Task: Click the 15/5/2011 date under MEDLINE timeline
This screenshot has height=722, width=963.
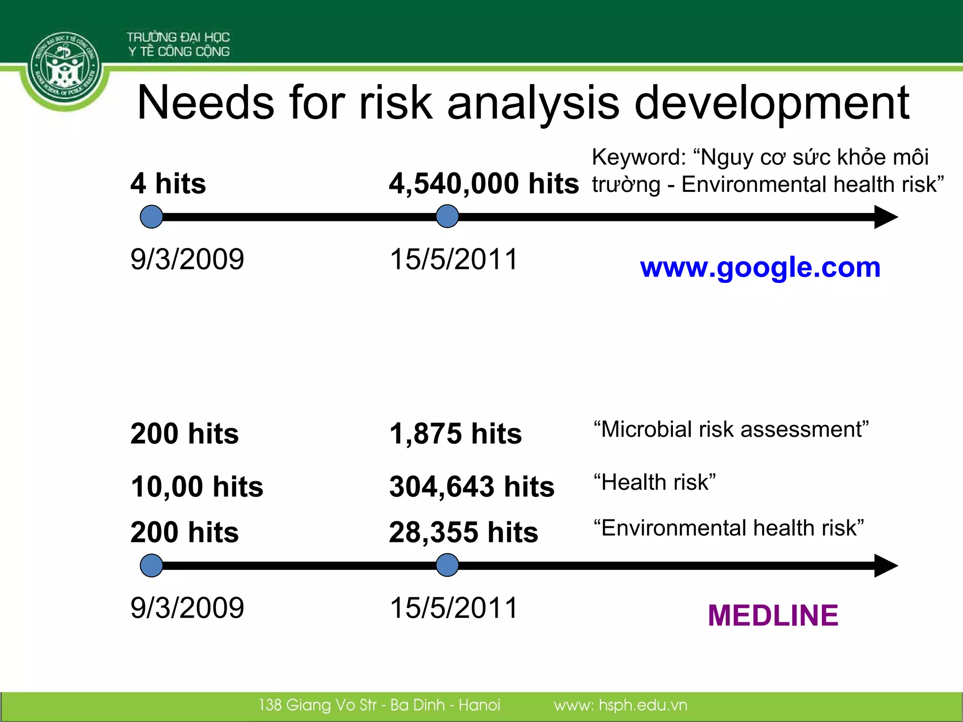Action: click(x=454, y=608)
